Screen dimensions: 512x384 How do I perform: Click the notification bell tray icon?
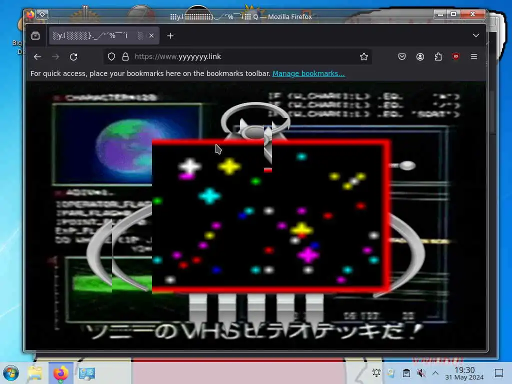tap(376, 372)
